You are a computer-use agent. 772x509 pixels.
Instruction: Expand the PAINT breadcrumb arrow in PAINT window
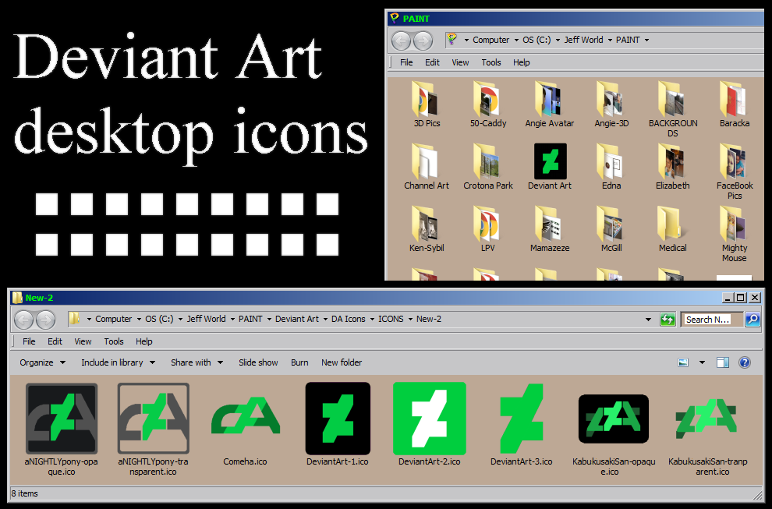[646, 41]
